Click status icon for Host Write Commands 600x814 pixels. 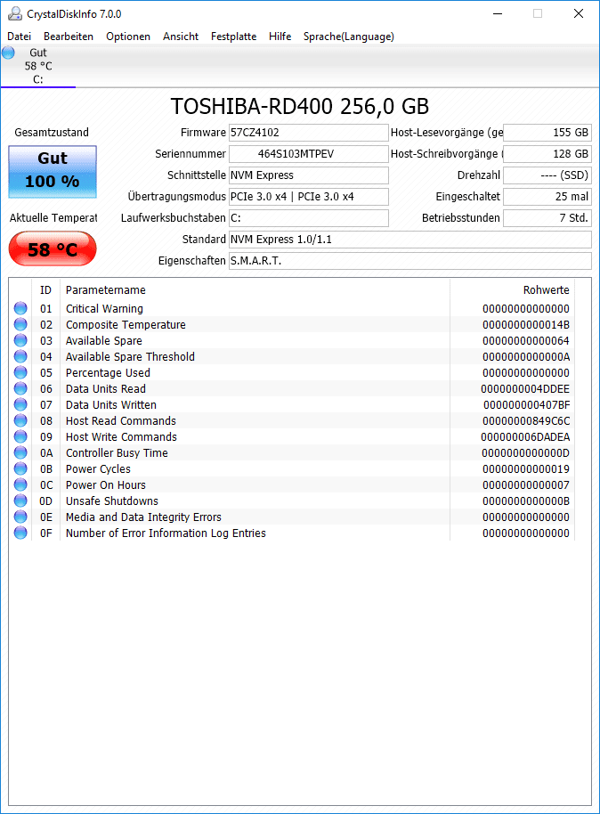pos(20,436)
